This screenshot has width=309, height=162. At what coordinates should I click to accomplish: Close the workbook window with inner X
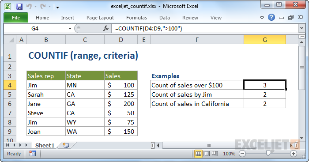301,17
